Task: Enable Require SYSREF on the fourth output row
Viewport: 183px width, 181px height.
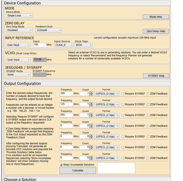Action: pyautogui.click(x=123, y=126)
